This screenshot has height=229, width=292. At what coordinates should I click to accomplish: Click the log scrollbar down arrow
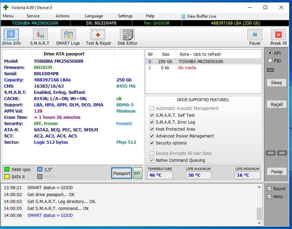[x=259, y=223]
